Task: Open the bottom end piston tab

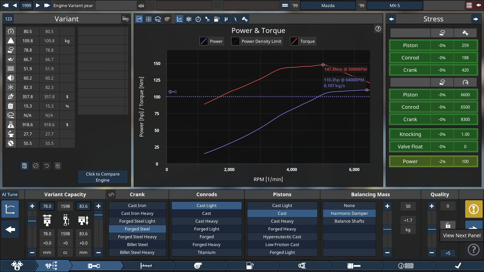Action: point(94,266)
